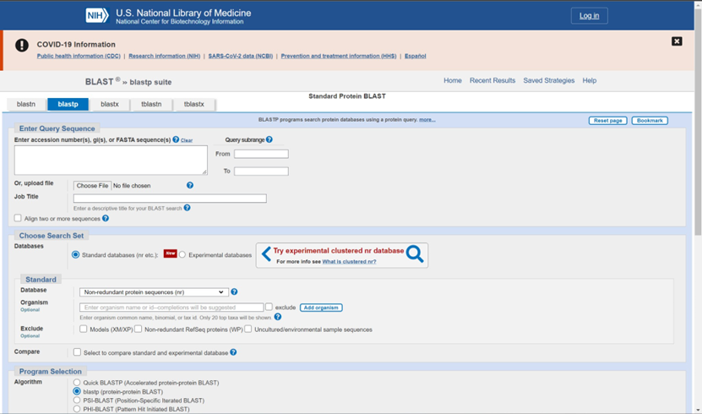Switch to the blastn tab
Screen dimensions: 702x414
[26, 104]
